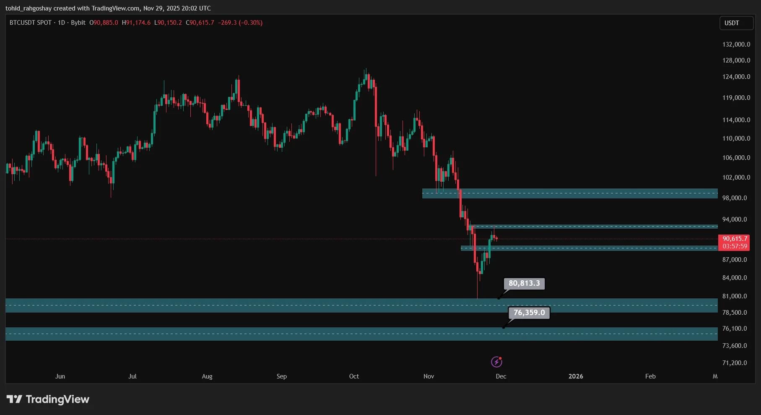Open the USDT currency dropdown
The width and height of the screenshot is (761, 415).
pos(736,23)
